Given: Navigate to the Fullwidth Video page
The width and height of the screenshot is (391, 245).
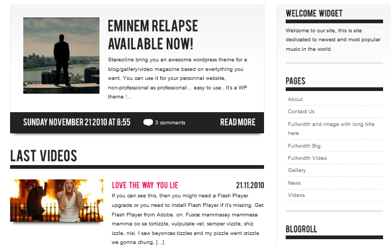Looking at the screenshot, I should tap(307, 158).
